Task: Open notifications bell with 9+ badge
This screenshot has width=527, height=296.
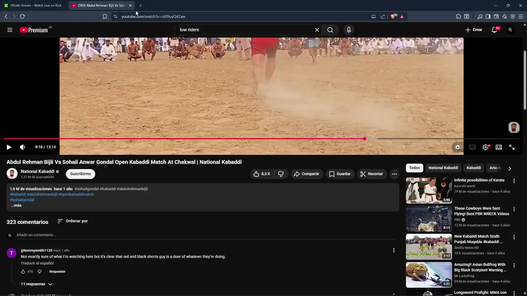Action: [x=495, y=30]
